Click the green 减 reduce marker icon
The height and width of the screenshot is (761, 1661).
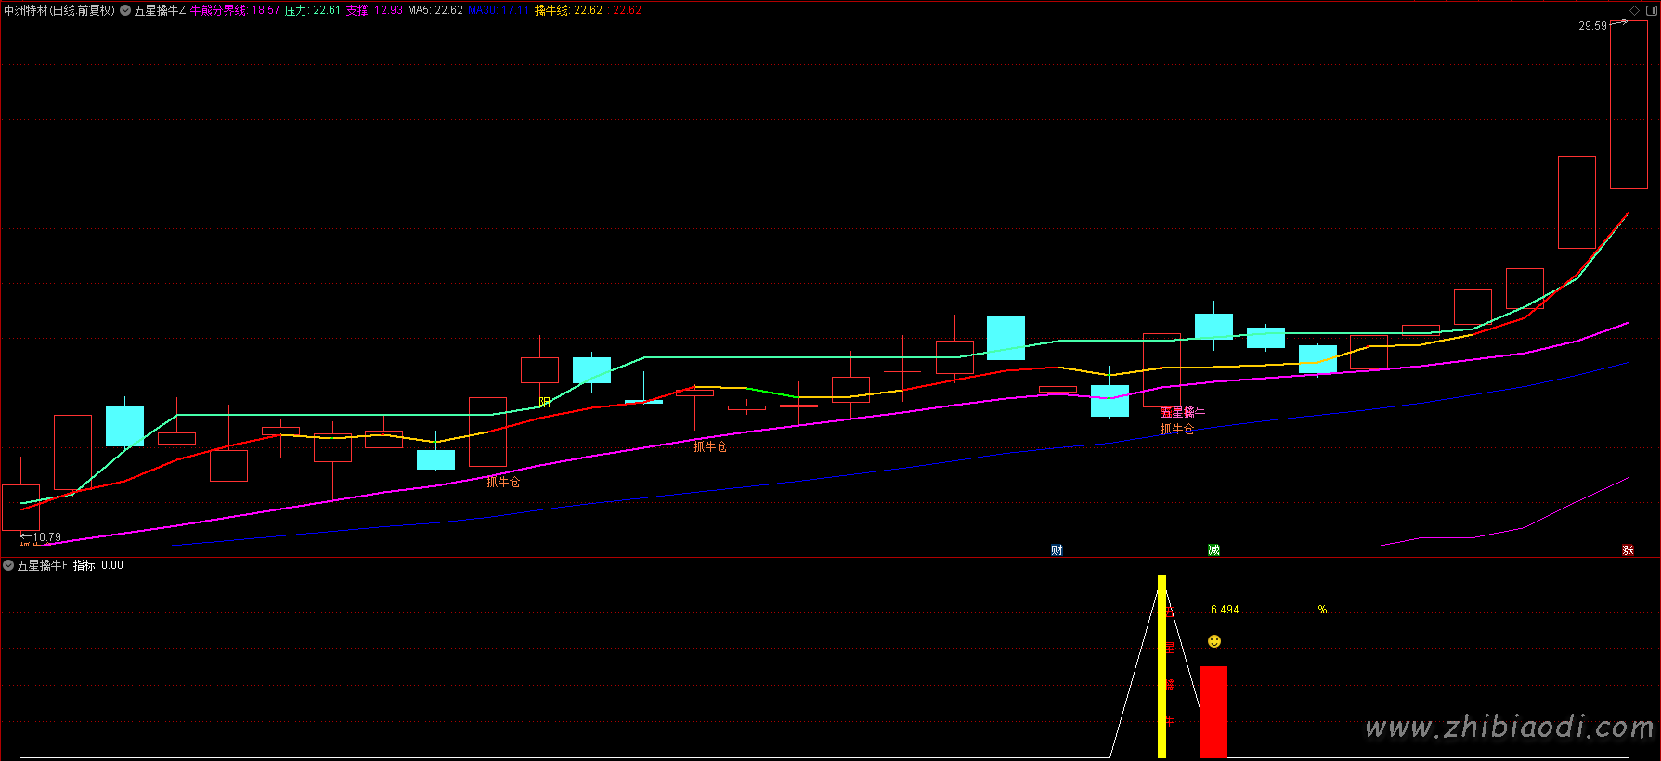click(1213, 550)
